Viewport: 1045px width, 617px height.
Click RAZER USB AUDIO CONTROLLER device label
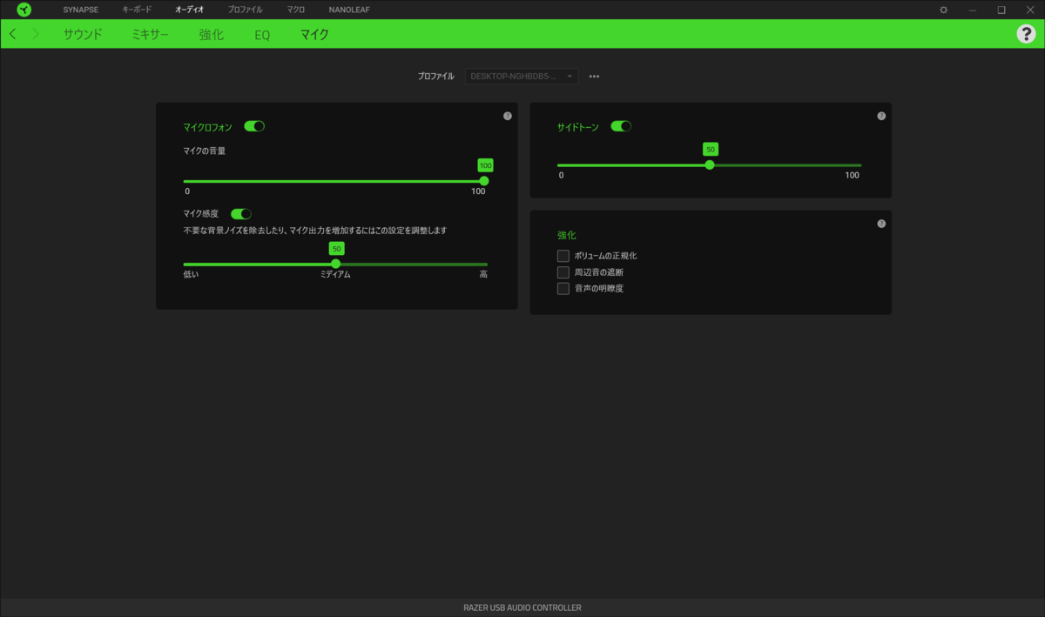(x=522, y=607)
